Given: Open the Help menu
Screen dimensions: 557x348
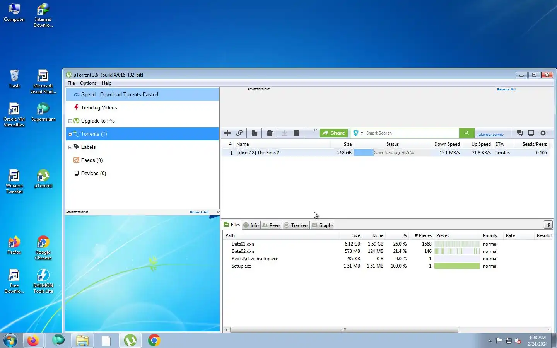Looking at the screenshot, I should (106, 83).
